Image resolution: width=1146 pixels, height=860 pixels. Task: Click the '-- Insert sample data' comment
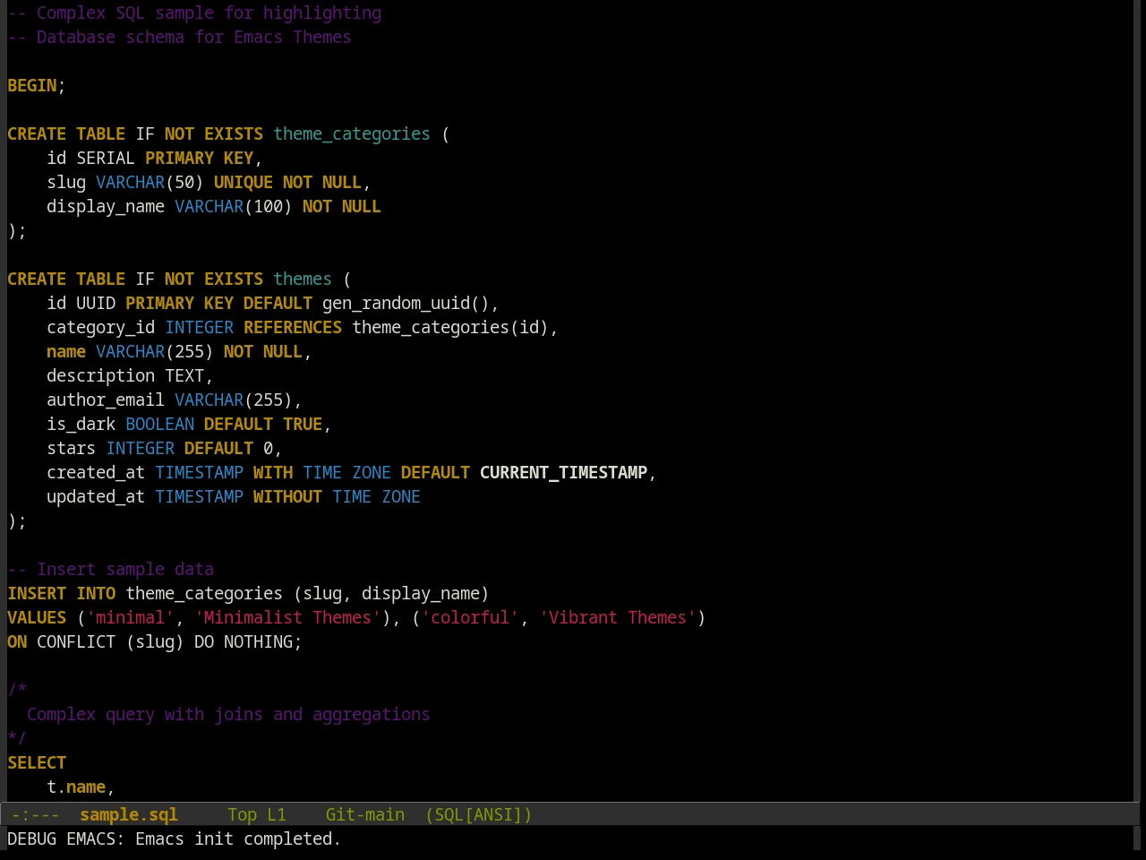tap(111, 570)
